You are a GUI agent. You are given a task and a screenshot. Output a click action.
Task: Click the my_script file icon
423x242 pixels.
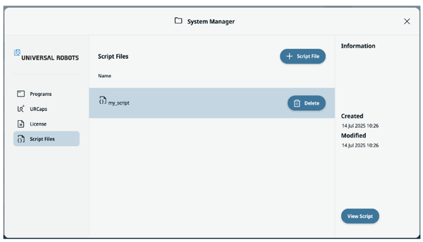coord(103,100)
